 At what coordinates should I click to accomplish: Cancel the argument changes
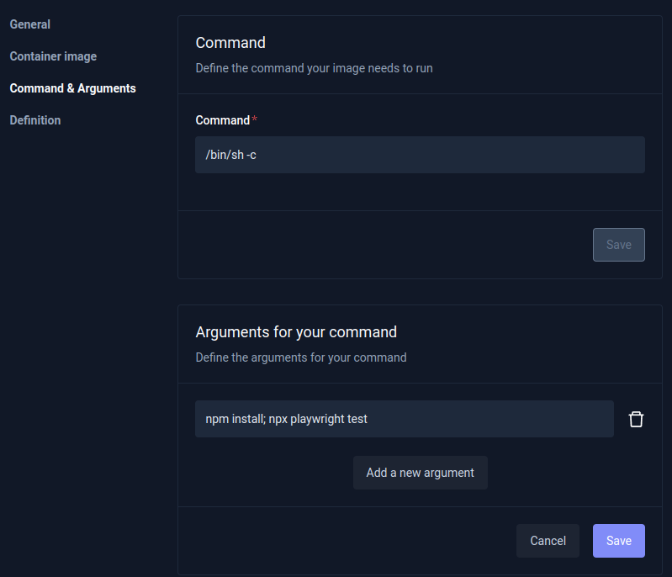(548, 541)
